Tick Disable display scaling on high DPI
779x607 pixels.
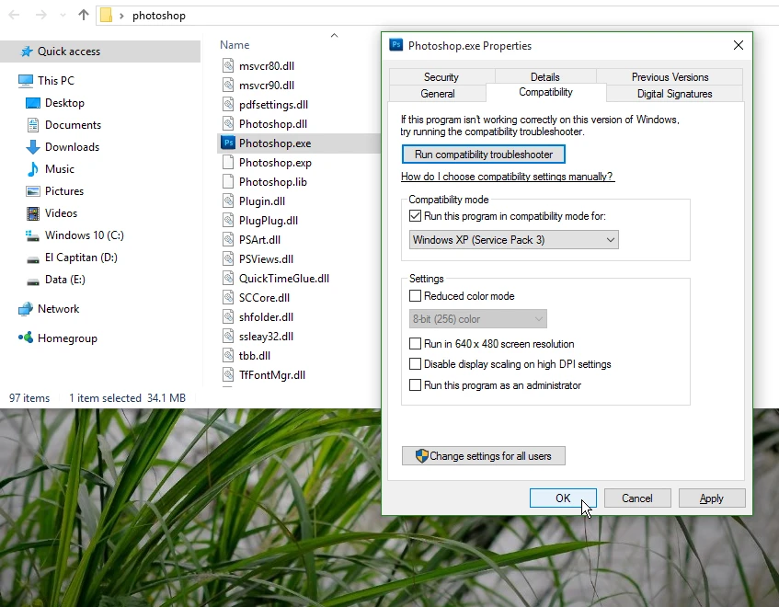click(x=416, y=364)
